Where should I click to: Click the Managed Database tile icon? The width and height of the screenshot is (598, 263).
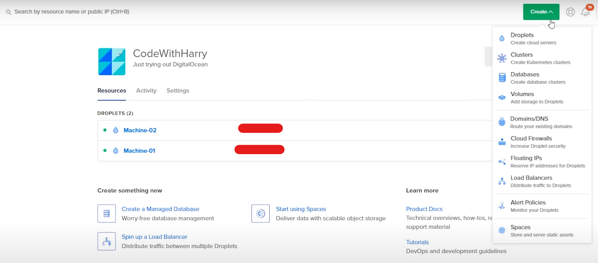107,214
